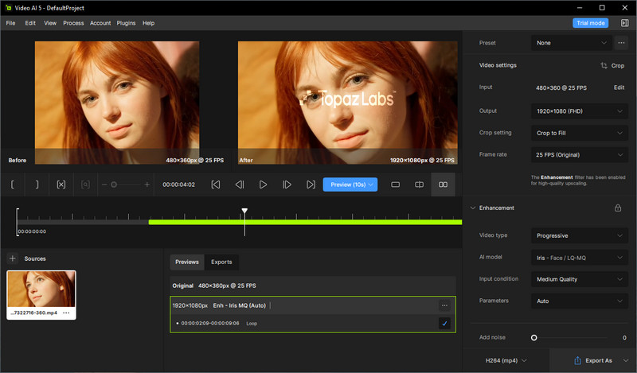Add a new source with plus
This screenshot has width=637, height=373.
coord(13,258)
